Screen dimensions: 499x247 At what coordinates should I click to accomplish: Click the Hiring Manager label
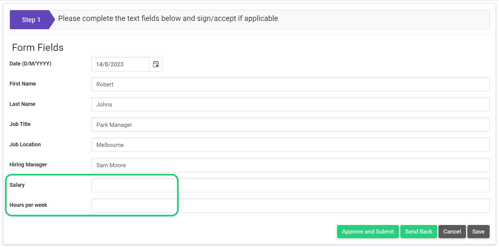pyautogui.click(x=28, y=164)
